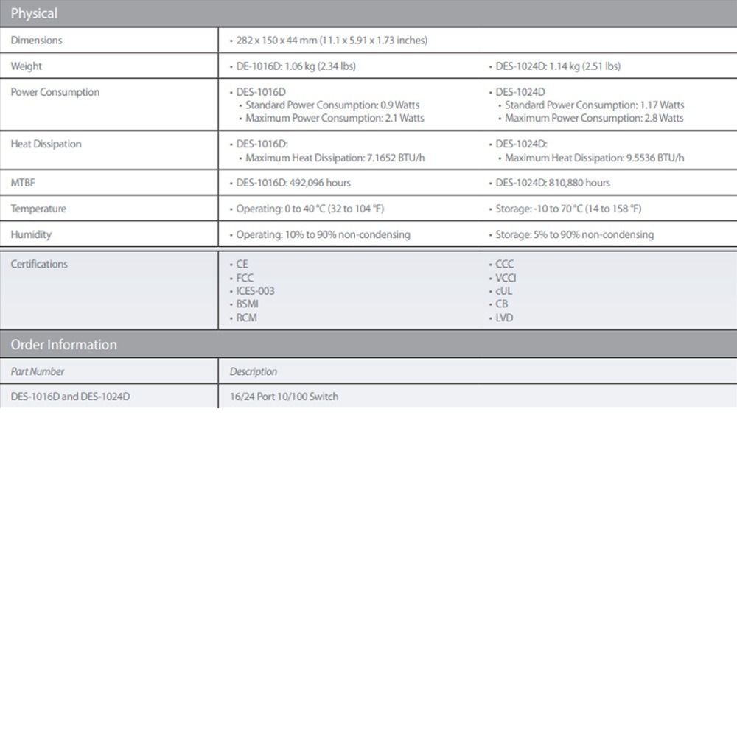Click Maximum Heat Dissipation 9.5536 BTU/h text
This screenshot has height=737, width=737.
point(594,158)
